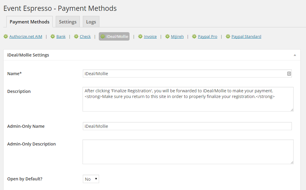The image size is (306, 190).
Task: Switch to Payment Methods tab
Action: (30, 22)
